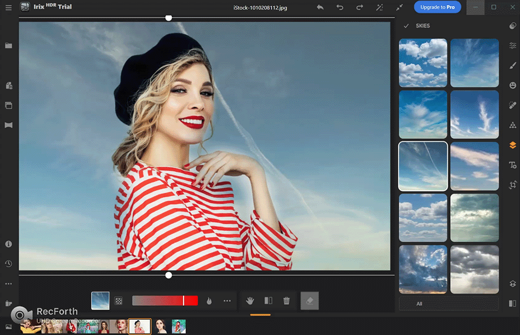520x335 pixels.
Task: Open the text tool panel
Action: point(512,165)
